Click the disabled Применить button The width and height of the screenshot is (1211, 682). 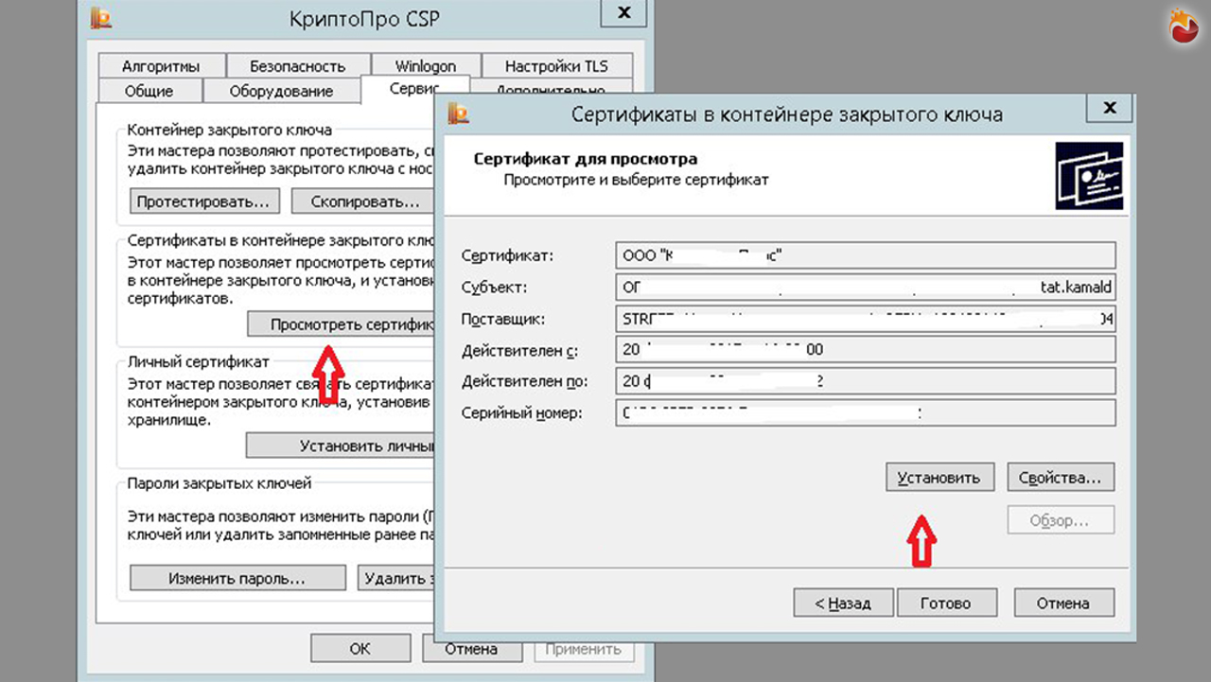[x=582, y=649]
